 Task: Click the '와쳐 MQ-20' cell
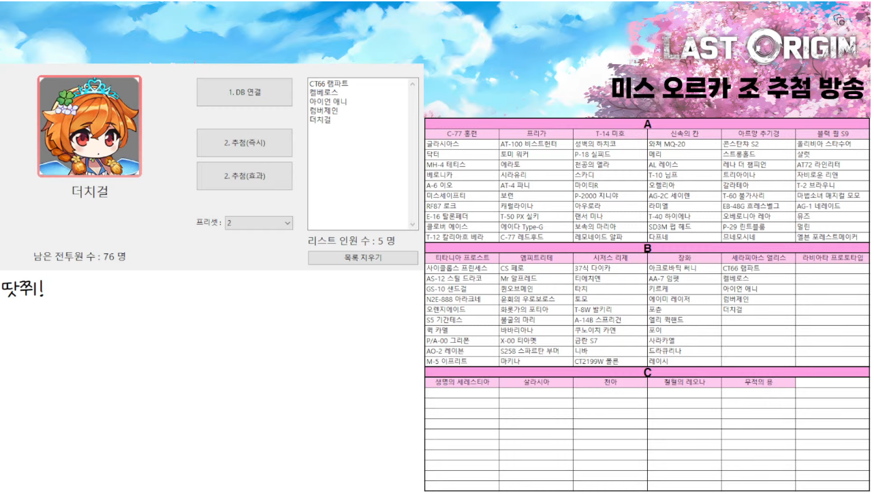click(685, 144)
